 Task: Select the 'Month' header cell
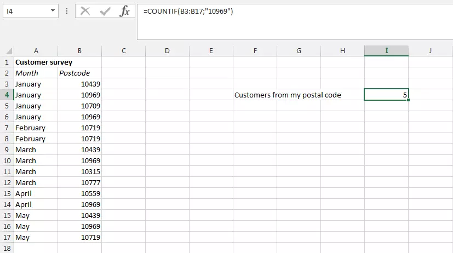pos(36,73)
